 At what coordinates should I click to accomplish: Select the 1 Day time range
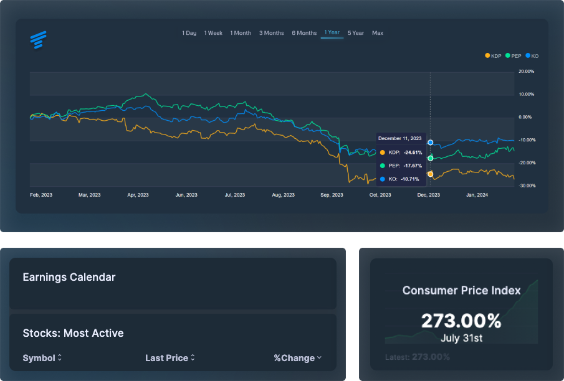(189, 33)
